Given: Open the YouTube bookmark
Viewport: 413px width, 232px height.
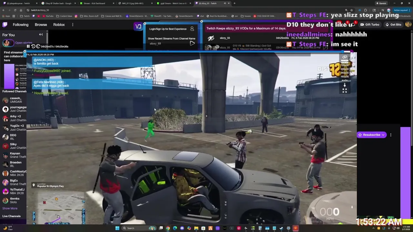Looking at the screenshot, I should 48,16.
